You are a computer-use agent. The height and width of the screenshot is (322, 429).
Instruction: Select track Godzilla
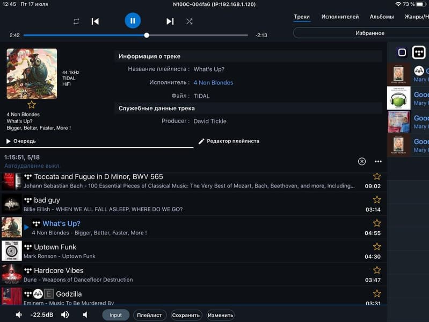tap(193, 296)
